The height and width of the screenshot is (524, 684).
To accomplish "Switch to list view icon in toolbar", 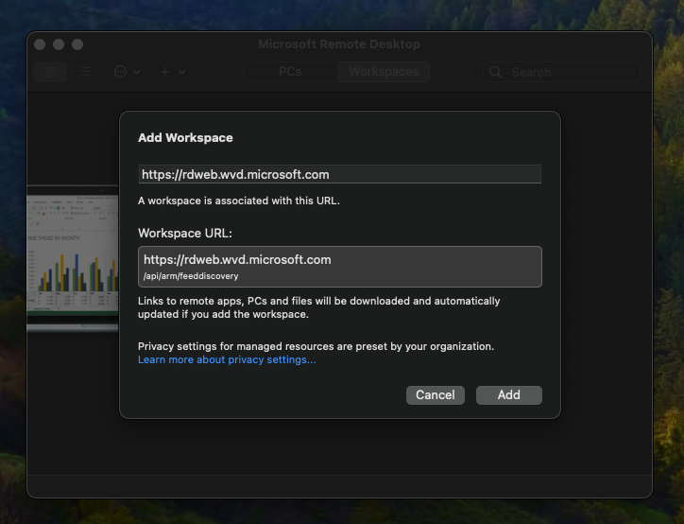I will 85,72.
